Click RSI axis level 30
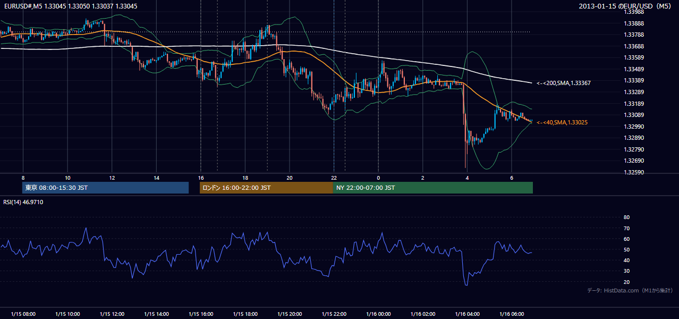Screen dimensions: 679x319 click(626, 271)
